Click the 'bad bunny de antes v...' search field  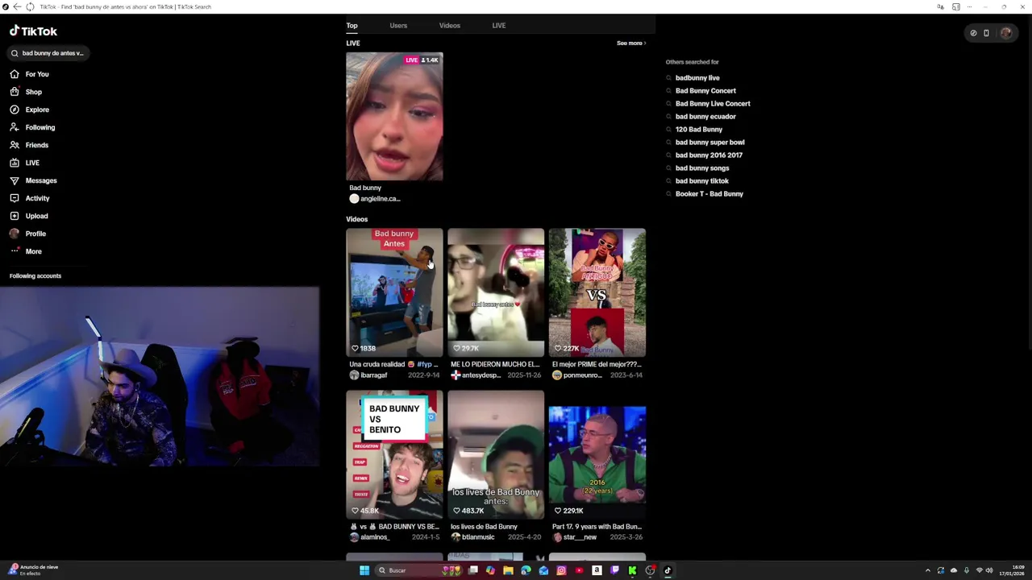click(48, 53)
